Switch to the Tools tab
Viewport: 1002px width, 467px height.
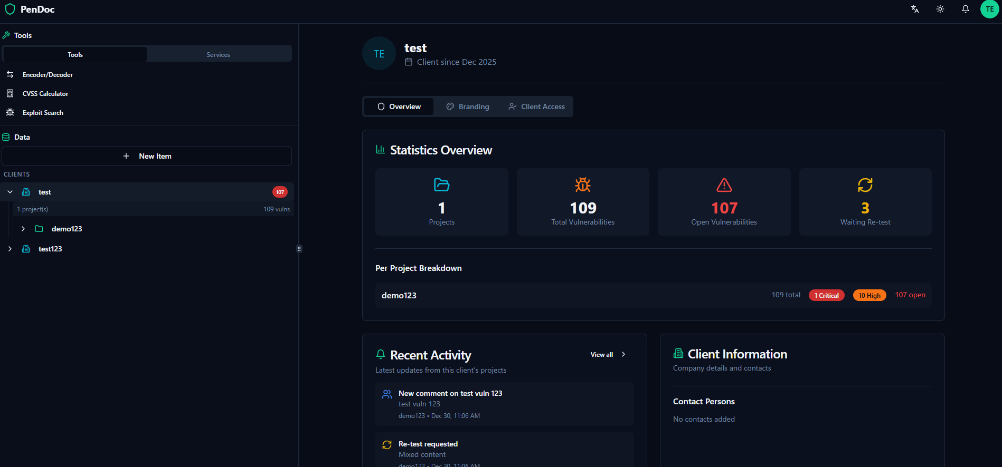[x=75, y=54]
